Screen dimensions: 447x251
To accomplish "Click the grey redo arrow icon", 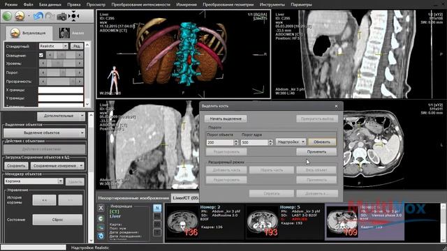I will click(x=50, y=16).
